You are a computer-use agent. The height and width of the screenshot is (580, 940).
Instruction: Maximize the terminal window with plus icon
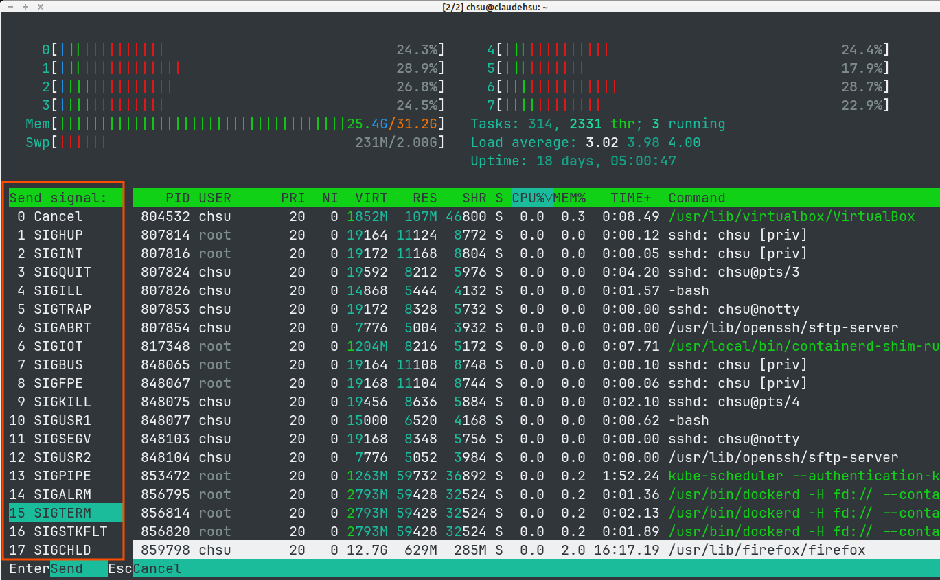coord(25,6)
